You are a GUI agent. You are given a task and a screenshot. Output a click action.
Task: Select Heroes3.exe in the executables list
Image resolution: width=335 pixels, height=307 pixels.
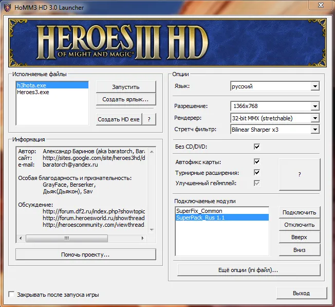33,93
